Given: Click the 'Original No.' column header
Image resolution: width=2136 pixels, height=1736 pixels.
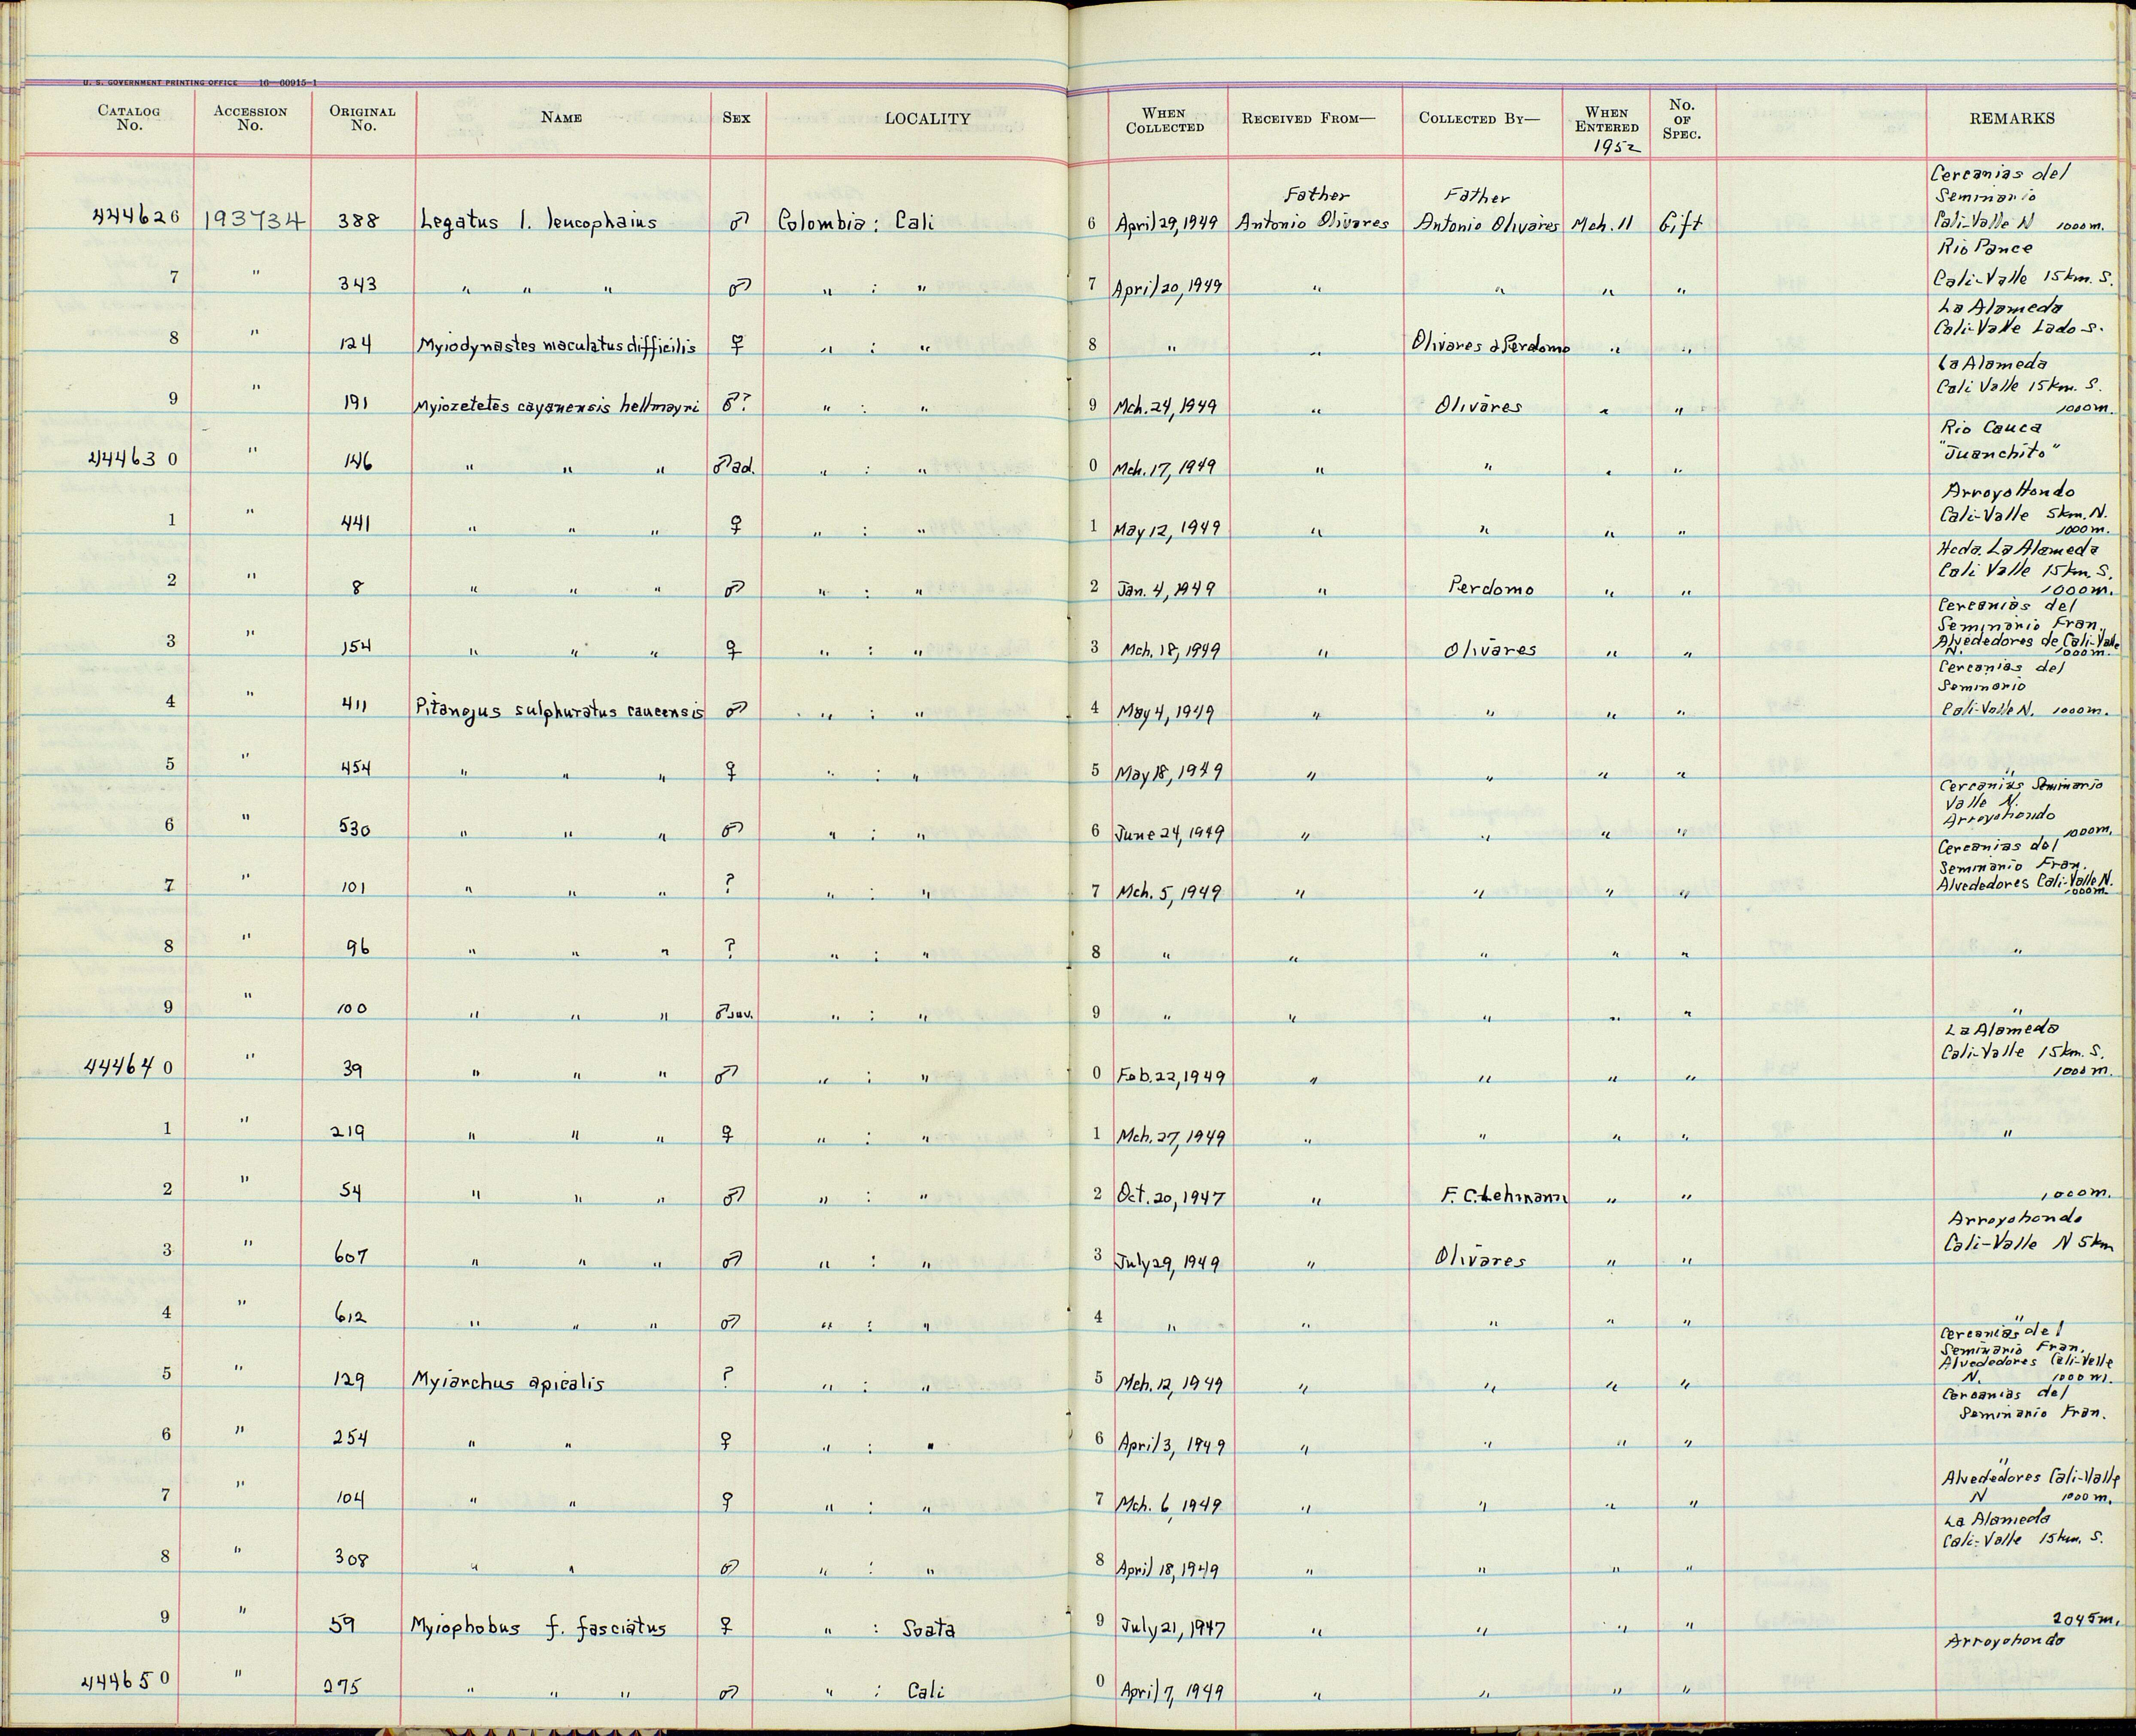Looking at the screenshot, I should (363, 118).
